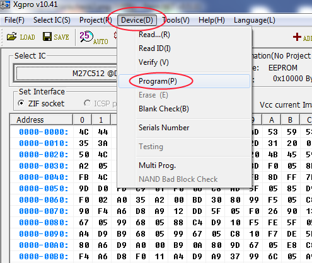Click the SAVE floppy disk icon
Viewport: 312px width, 263px height.
pos(47,36)
